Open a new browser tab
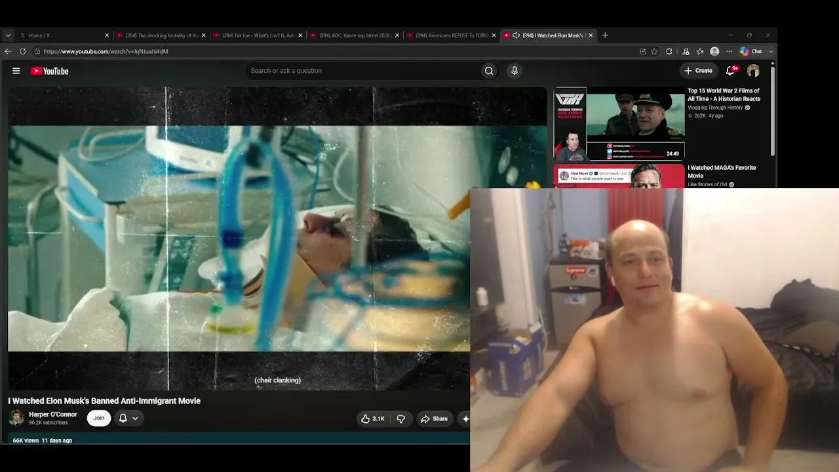839x472 pixels. (x=605, y=35)
